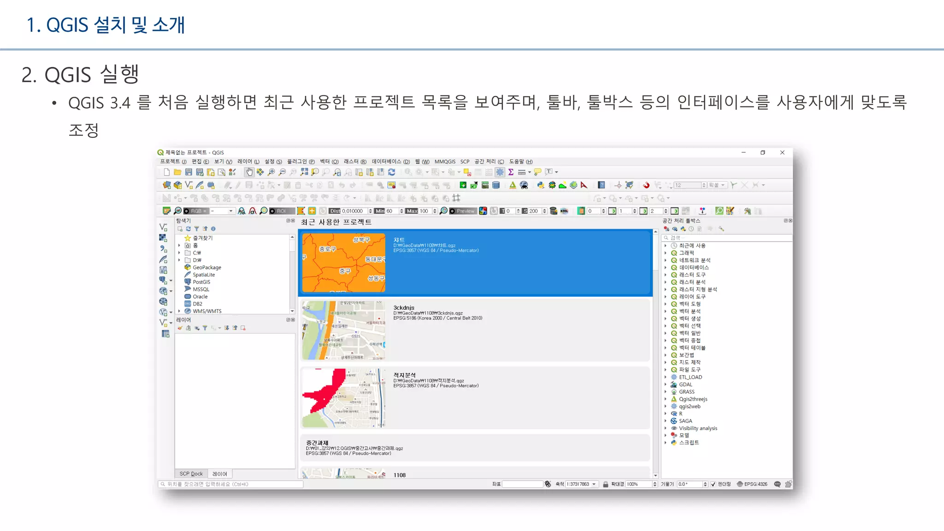Open the 픽셀 unit dropdown
The image size is (944, 531).
pyautogui.click(x=717, y=185)
